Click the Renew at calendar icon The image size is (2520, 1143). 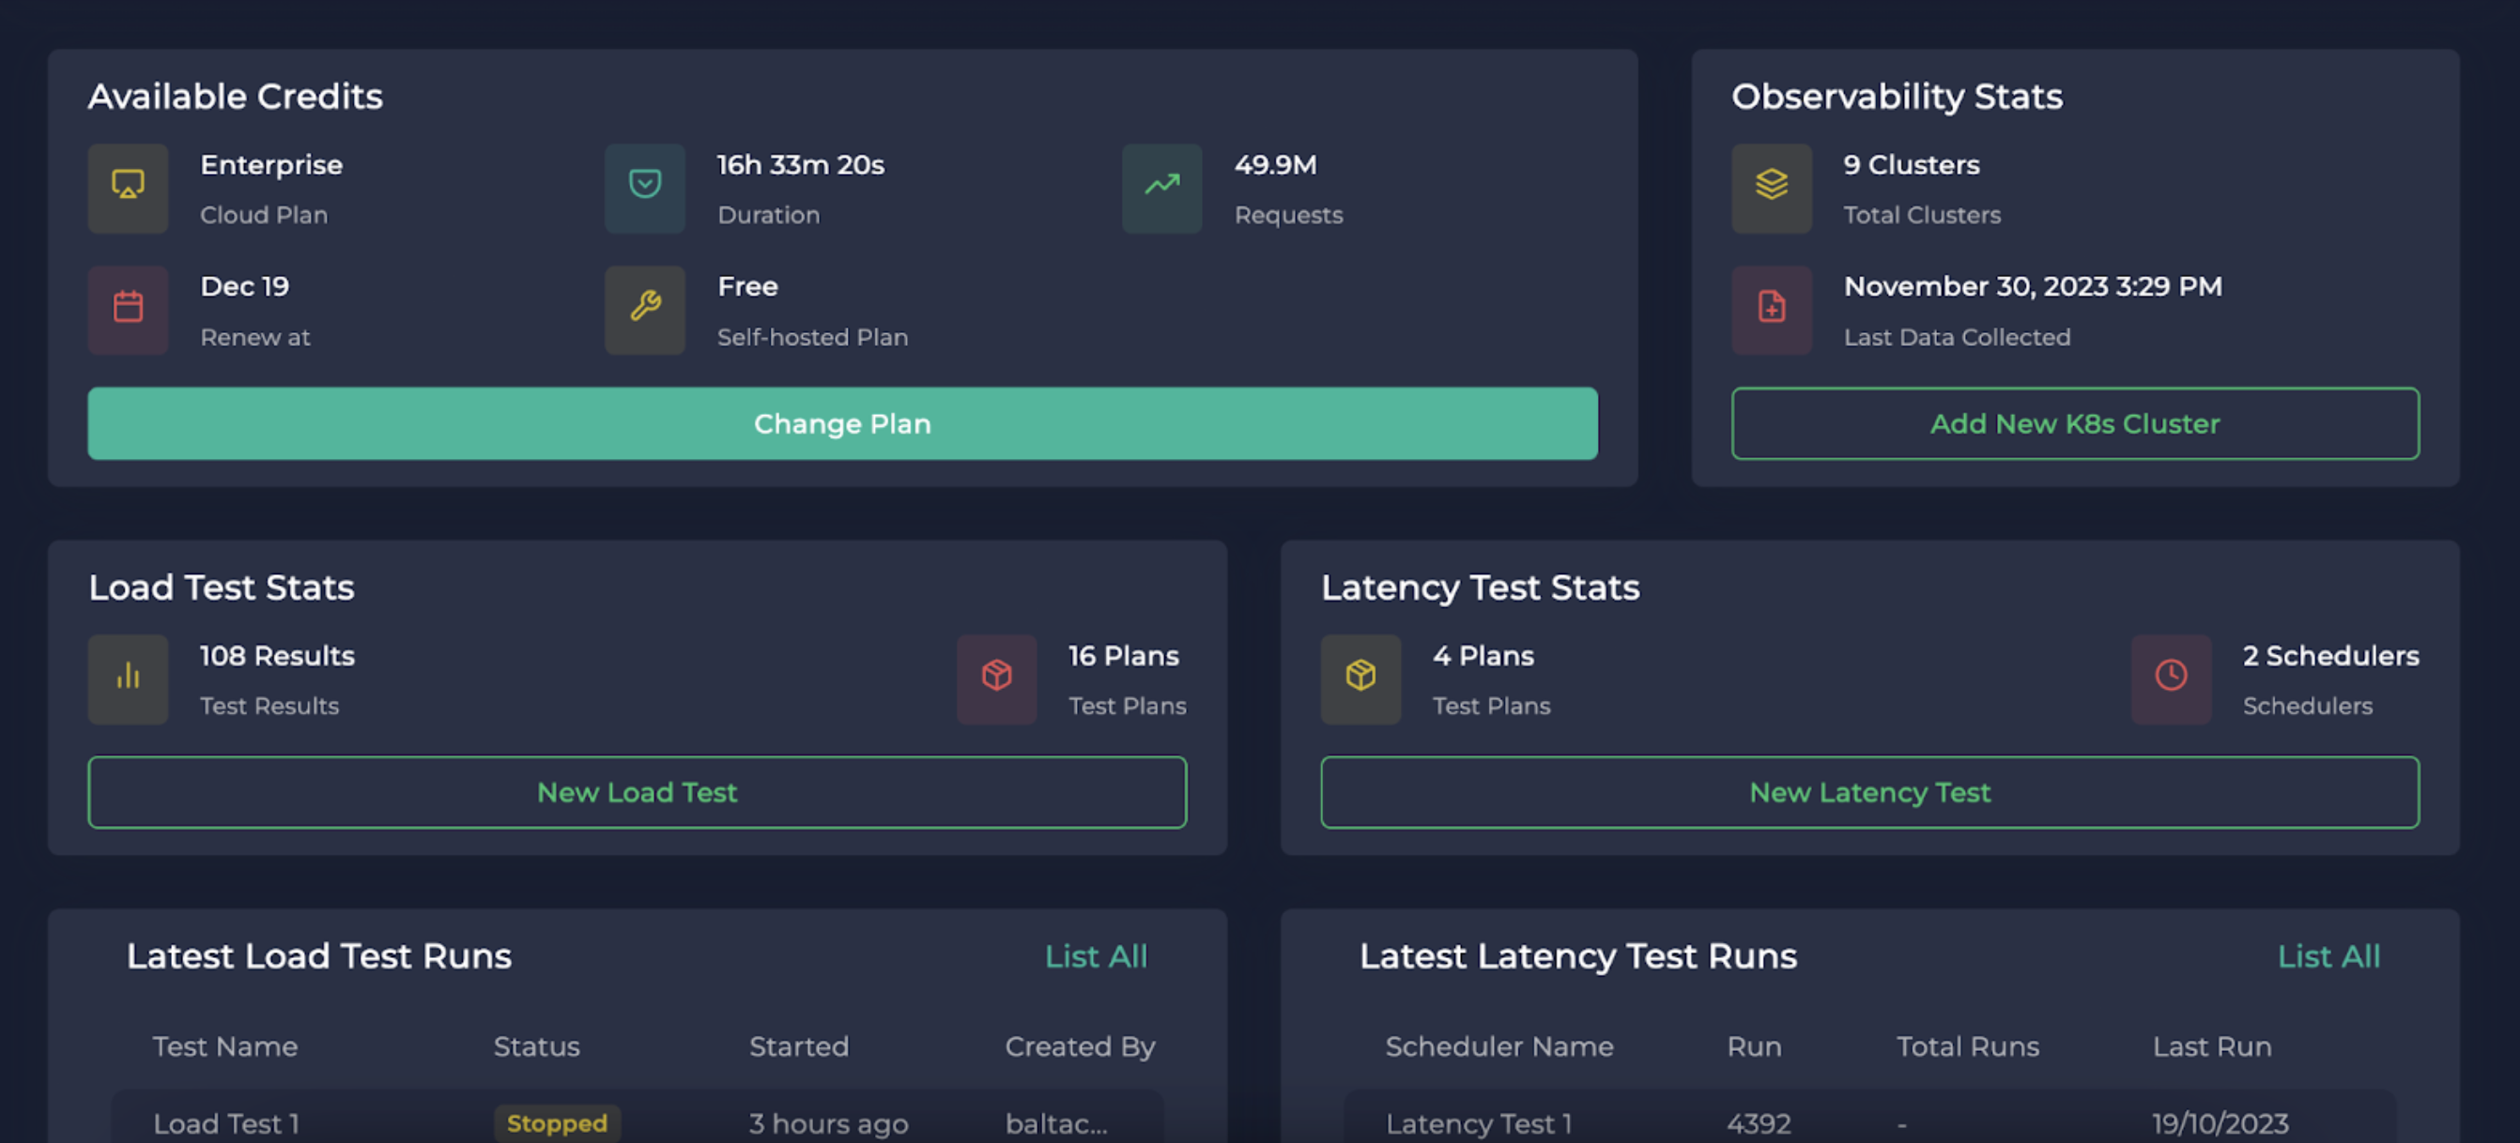pos(128,309)
